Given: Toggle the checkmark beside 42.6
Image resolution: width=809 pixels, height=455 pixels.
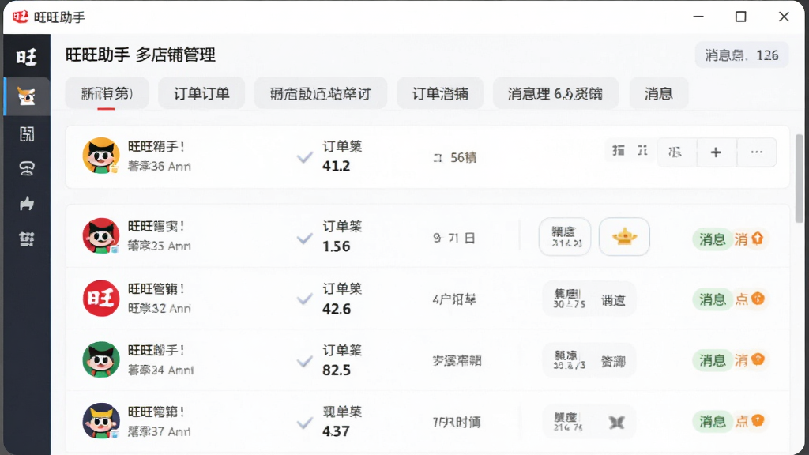Looking at the screenshot, I should (305, 299).
